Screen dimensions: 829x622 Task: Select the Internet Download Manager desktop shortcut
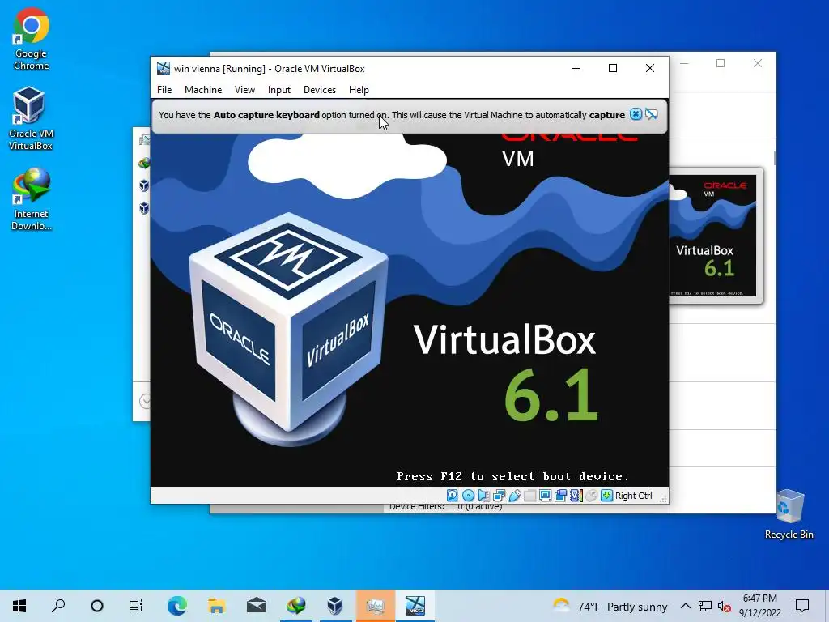32,199
